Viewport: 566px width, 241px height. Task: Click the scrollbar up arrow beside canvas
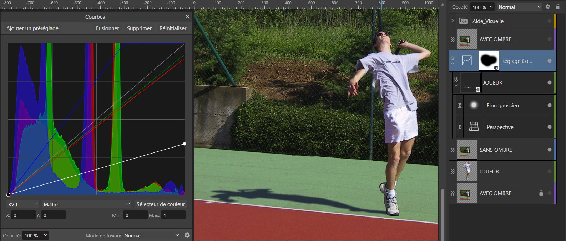[443, 4]
